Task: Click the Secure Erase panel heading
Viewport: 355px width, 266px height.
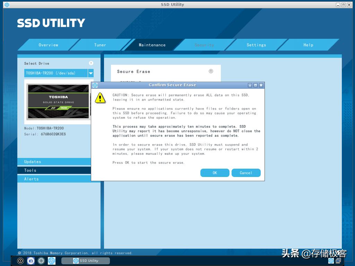Action: [x=133, y=71]
